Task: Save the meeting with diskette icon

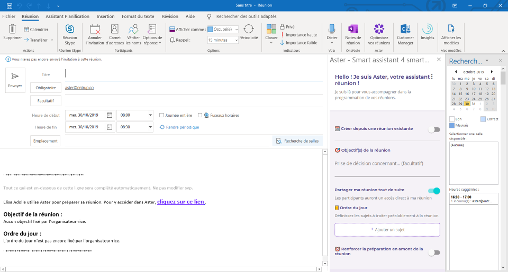Action: click(x=10, y=5)
